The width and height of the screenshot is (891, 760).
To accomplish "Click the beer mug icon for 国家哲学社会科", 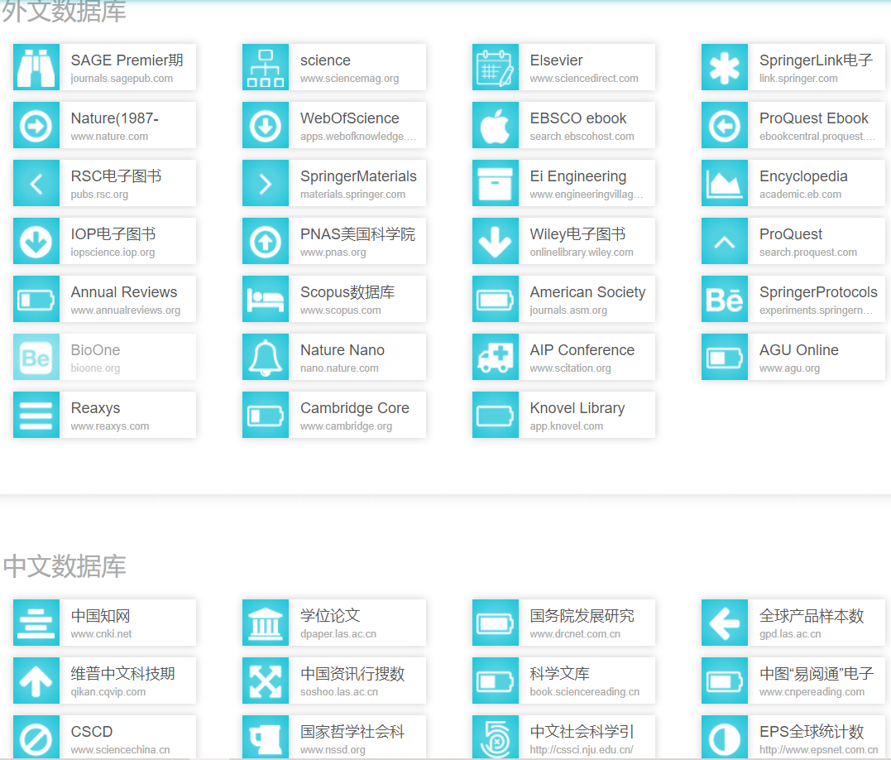I will pyautogui.click(x=266, y=738).
